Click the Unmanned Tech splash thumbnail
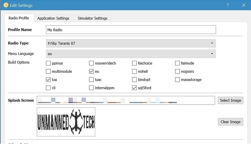251x144 pixels. [66, 122]
